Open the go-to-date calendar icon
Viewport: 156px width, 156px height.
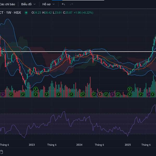point(1,152)
